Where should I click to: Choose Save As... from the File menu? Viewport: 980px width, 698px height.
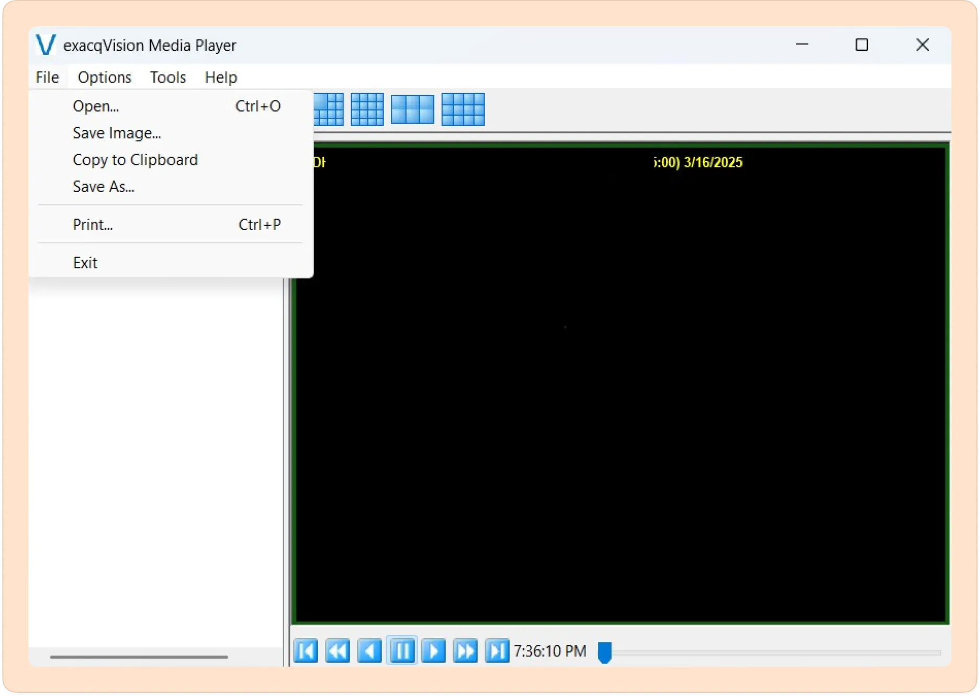[x=171, y=187]
